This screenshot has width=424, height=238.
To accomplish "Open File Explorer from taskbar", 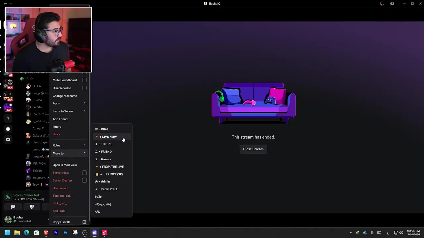I will point(17,233).
